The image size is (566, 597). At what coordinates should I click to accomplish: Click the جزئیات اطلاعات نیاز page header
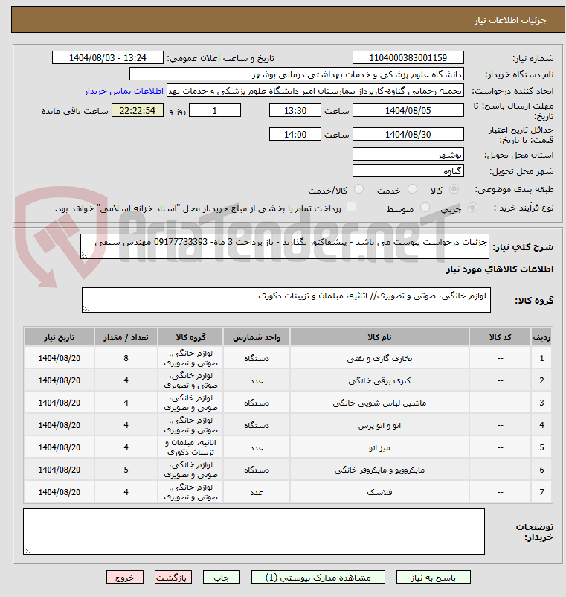[510, 20]
